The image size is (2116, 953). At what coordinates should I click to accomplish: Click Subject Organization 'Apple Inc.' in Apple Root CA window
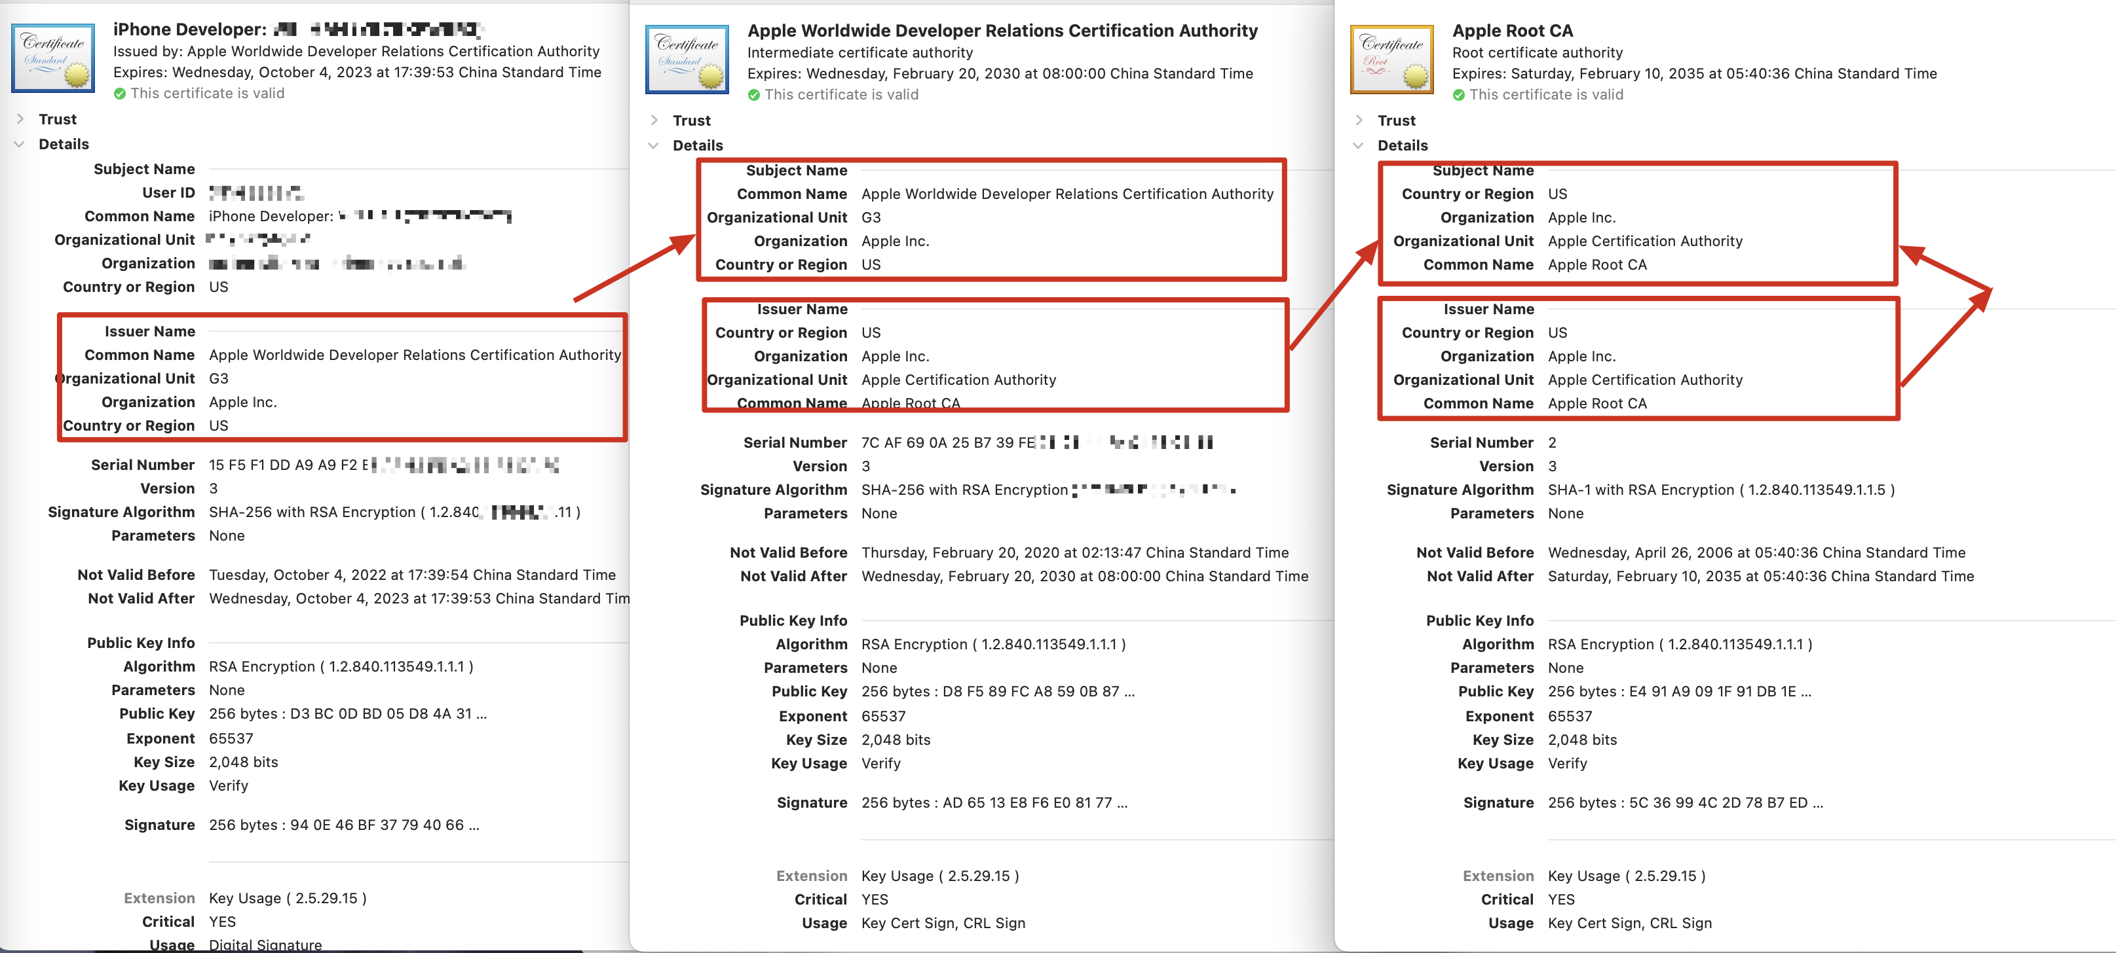click(1581, 217)
